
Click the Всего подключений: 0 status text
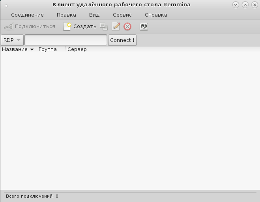32,196
